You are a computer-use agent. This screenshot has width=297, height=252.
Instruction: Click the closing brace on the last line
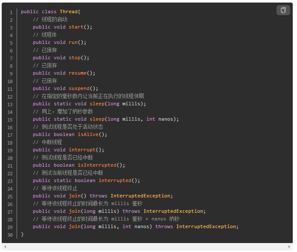pyautogui.click(x=22, y=235)
